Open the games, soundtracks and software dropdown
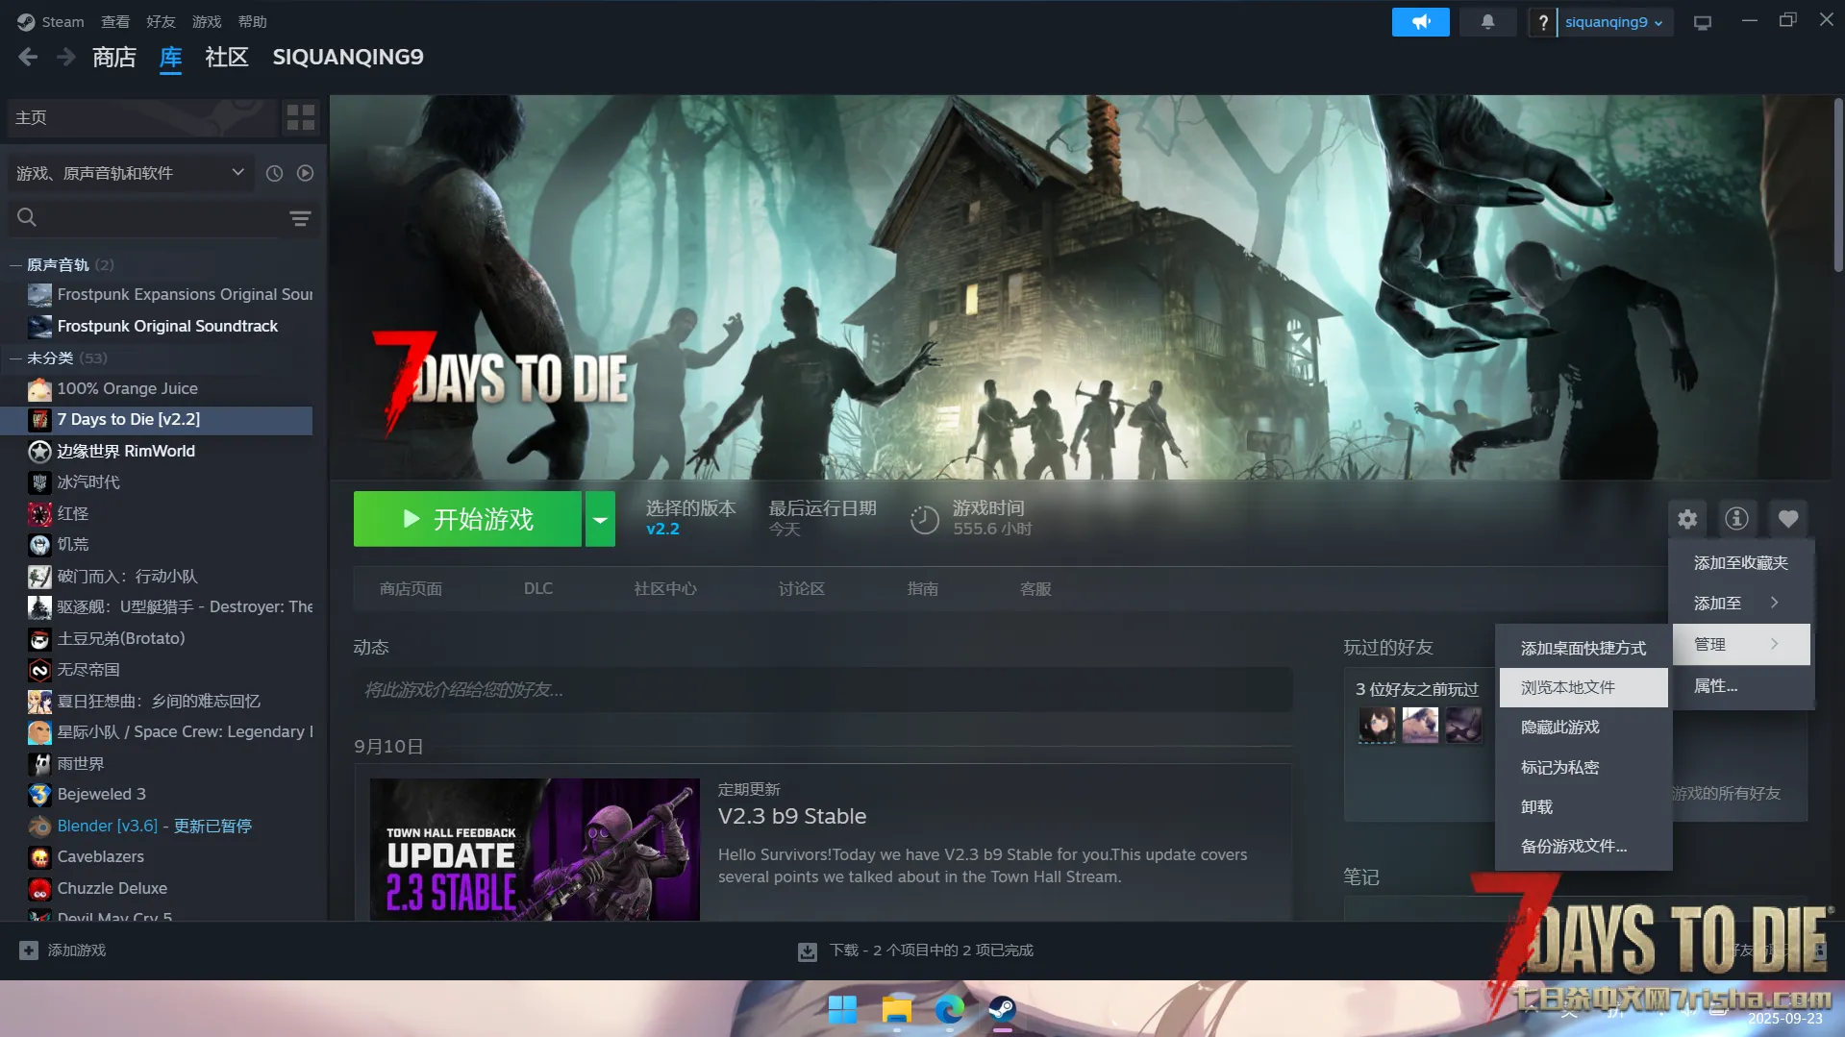 (130, 173)
